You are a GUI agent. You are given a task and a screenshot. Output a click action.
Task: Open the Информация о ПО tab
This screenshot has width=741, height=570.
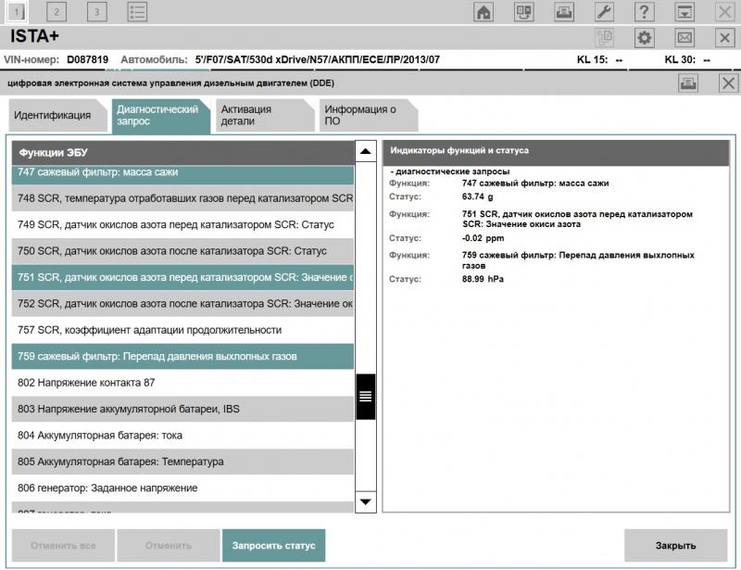point(368,116)
